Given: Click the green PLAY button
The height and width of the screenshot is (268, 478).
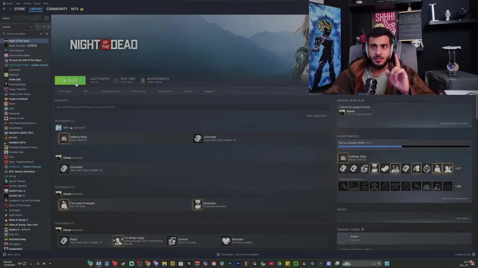Looking at the screenshot, I should [x=70, y=80].
